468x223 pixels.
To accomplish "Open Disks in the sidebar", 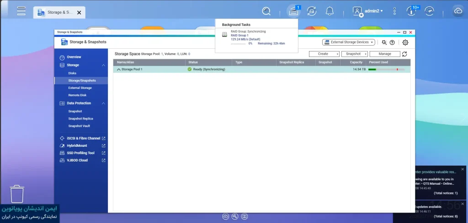I will point(72,73).
